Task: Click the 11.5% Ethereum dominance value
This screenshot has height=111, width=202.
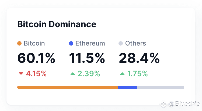Action: pos(87,58)
